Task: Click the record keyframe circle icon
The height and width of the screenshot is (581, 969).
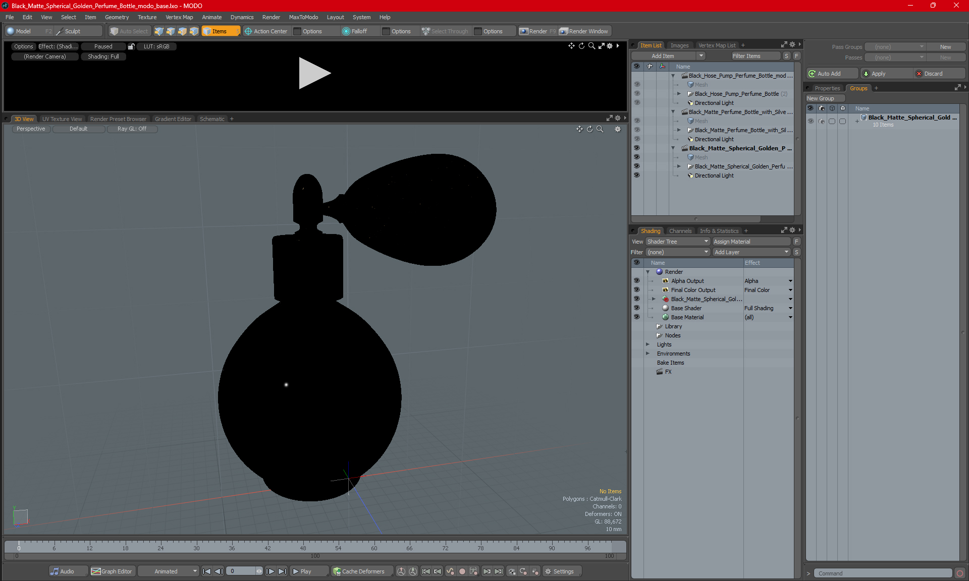Action: click(462, 571)
